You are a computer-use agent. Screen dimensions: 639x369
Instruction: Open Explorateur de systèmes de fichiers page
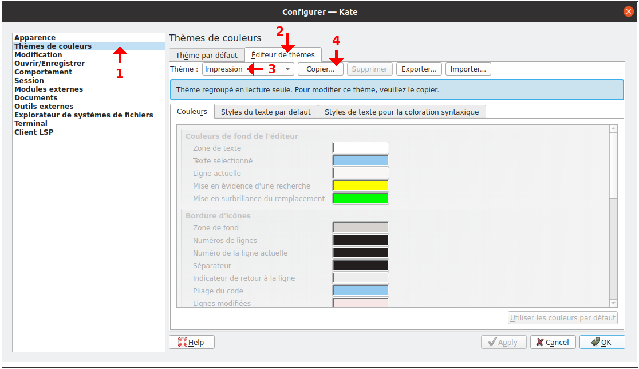pos(88,115)
